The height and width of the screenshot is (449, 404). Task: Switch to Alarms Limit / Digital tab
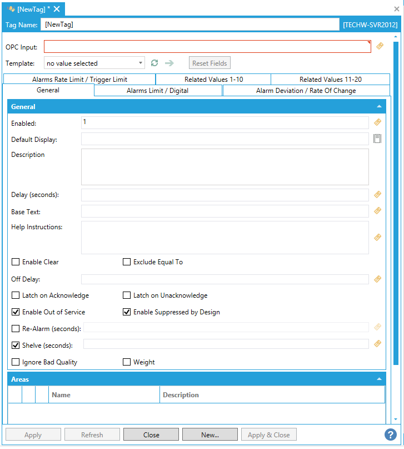(158, 91)
